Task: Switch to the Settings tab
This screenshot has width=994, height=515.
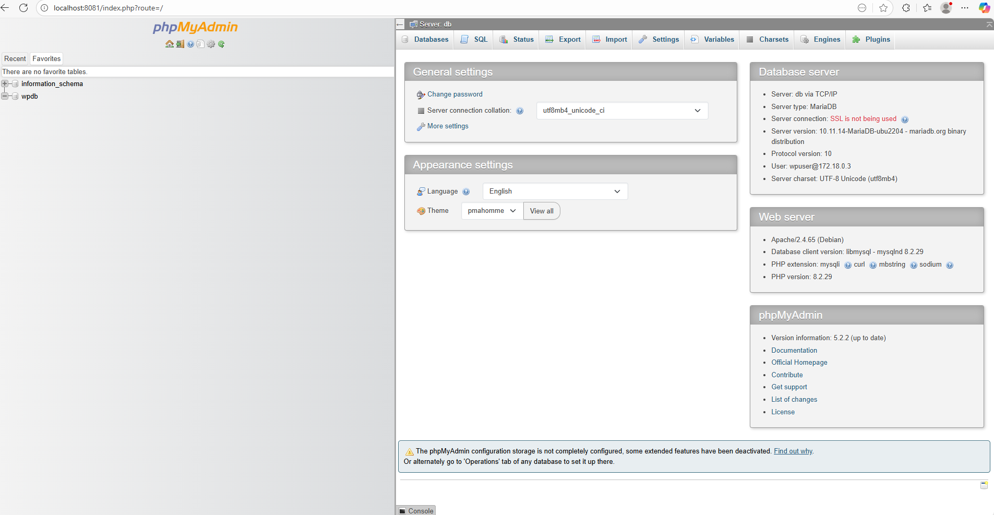Action: click(658, 40)
